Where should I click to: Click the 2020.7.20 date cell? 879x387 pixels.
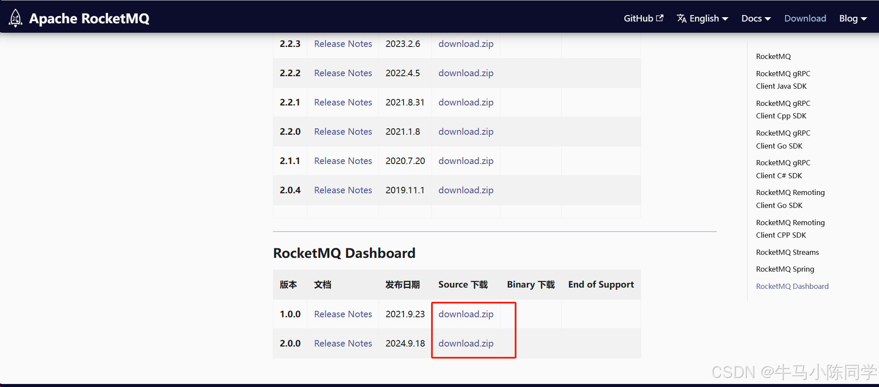(x=405, y=161)
